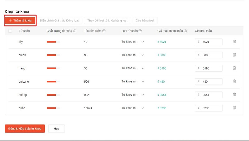
Task: Delete the 'tây' keyword row with trash icon
Action: pos(234,42)
